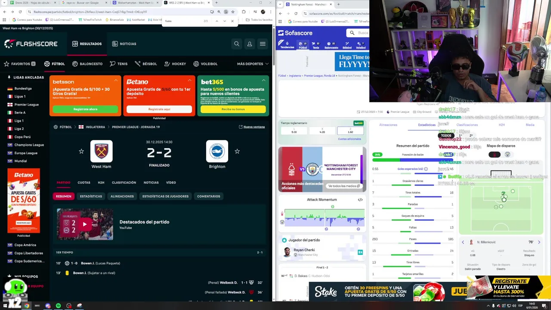Open the Noticias header menu in Flashscore
Image resolution: width=551 pixels, height=310 pixels.
(124, 43)
